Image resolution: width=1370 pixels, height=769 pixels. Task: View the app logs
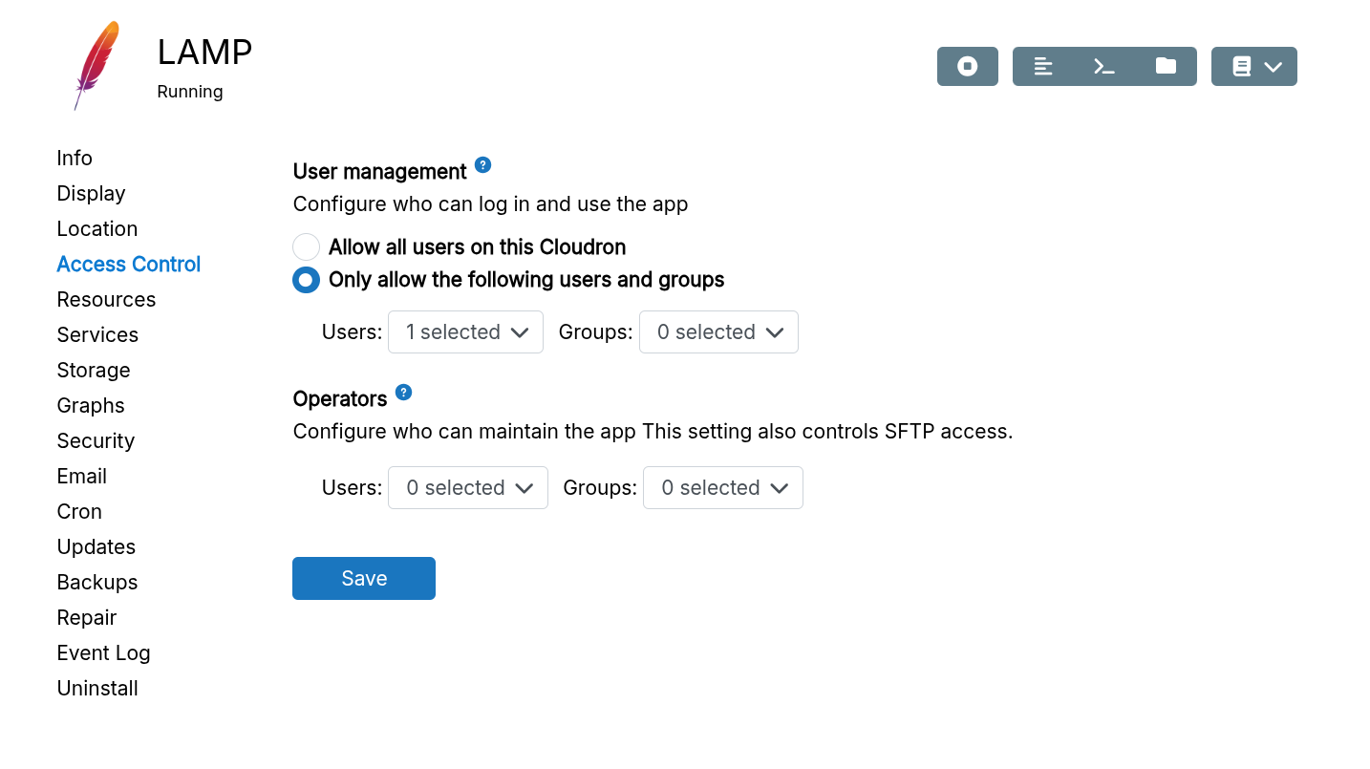tap(1042, 66)
